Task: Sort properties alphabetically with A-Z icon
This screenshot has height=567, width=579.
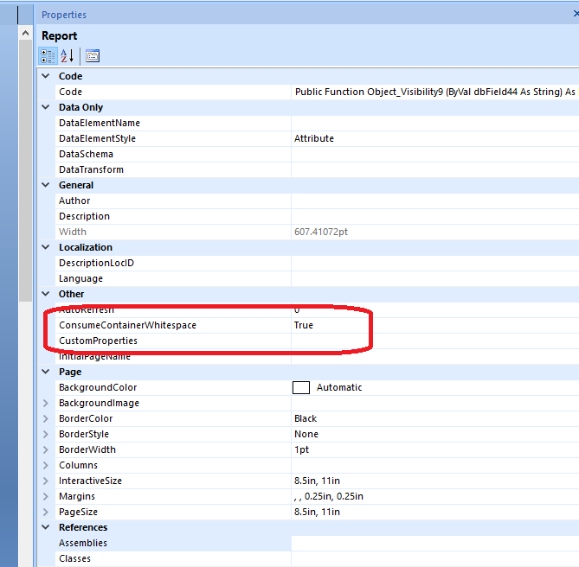Action: pyautogui.click(x=68, y=56)
